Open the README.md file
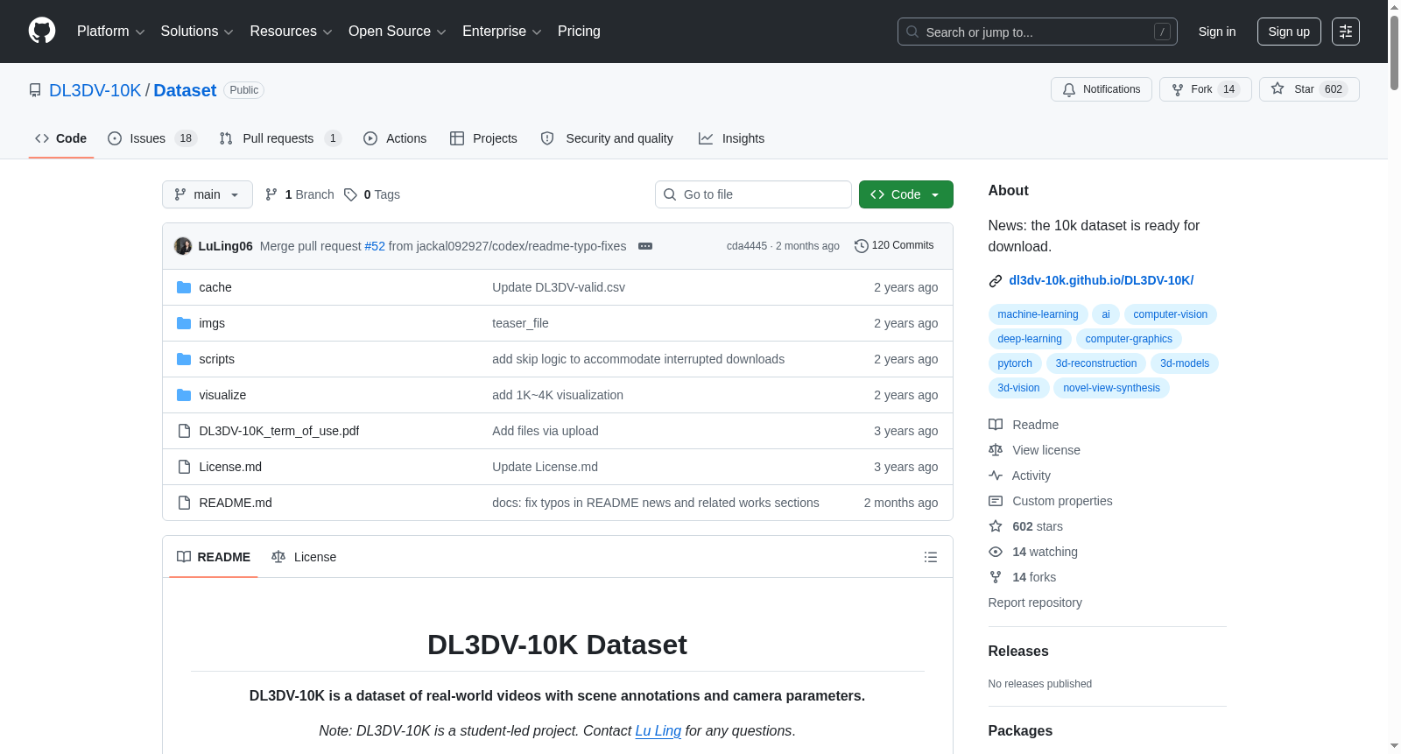Viewport: 1401px width, 754px height. coord(236,503)
